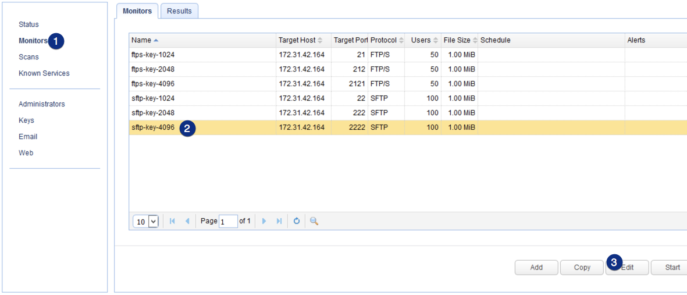
Task: Refresh the monitors grid
Action: tap(297, 221)
